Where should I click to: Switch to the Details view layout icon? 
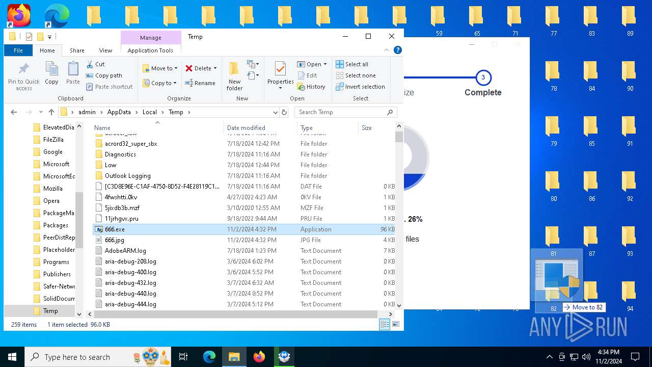(385, 324)
